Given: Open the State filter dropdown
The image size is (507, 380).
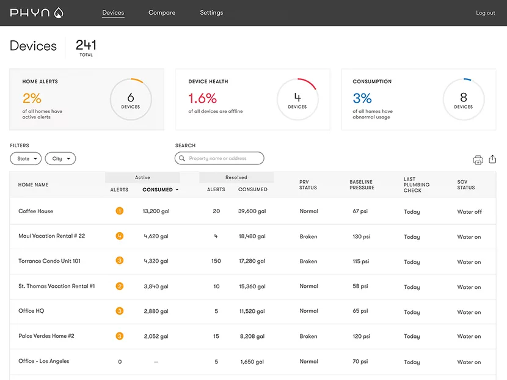Looking at the screenshot, I should tap(26, 159).
